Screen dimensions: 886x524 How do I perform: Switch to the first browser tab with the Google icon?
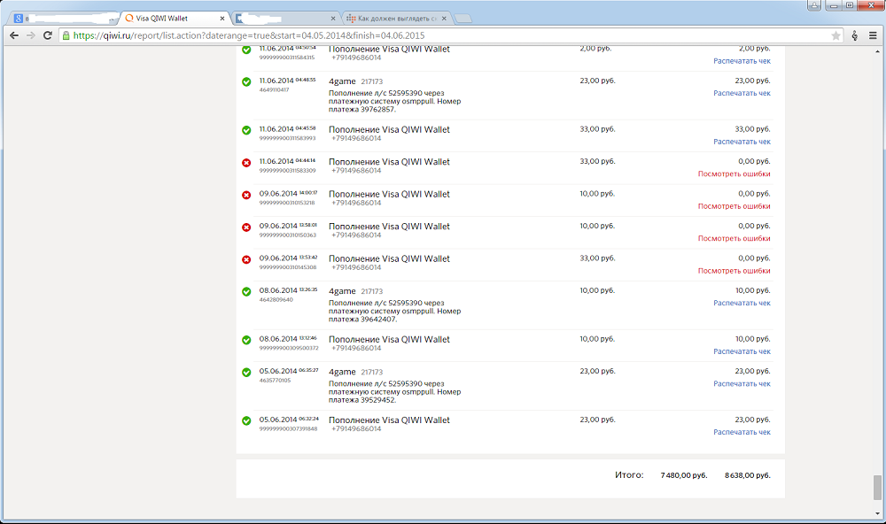[65, 18]
